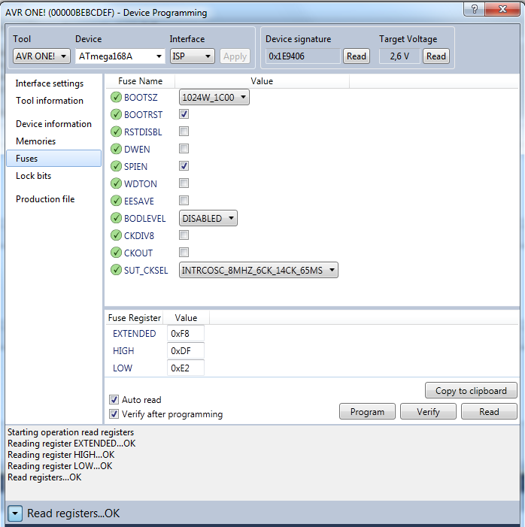Open the Lock bits page
525x527 pixels.
tap(33, 176)
